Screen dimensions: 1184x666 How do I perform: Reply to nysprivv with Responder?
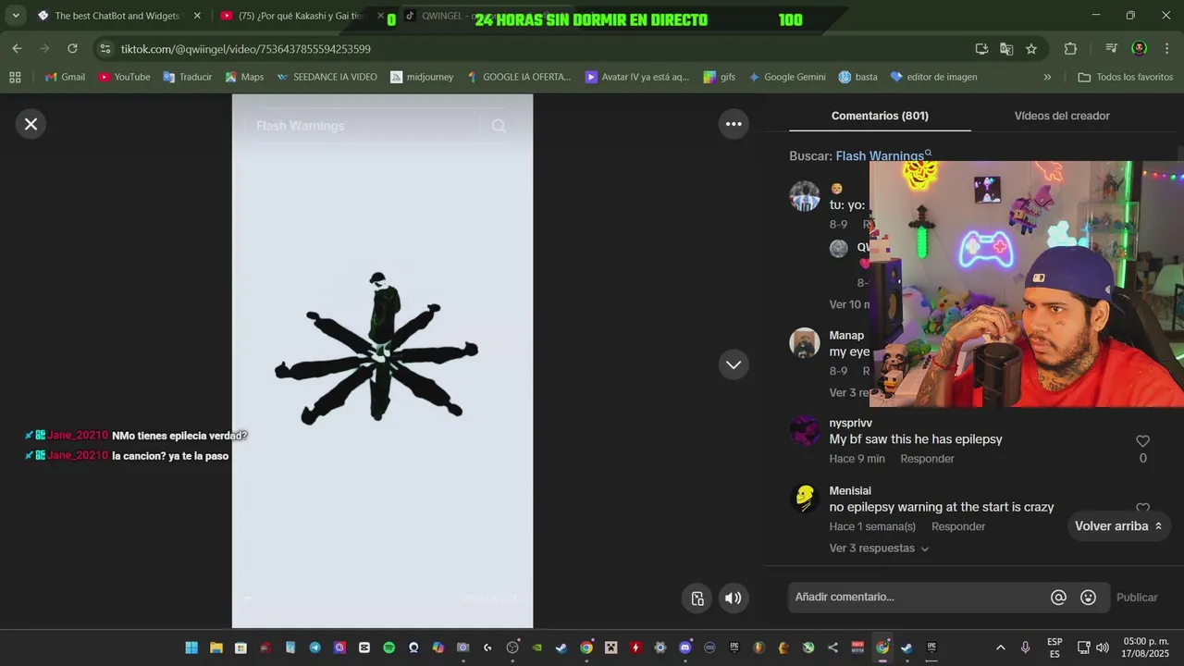tap(927, 459)
